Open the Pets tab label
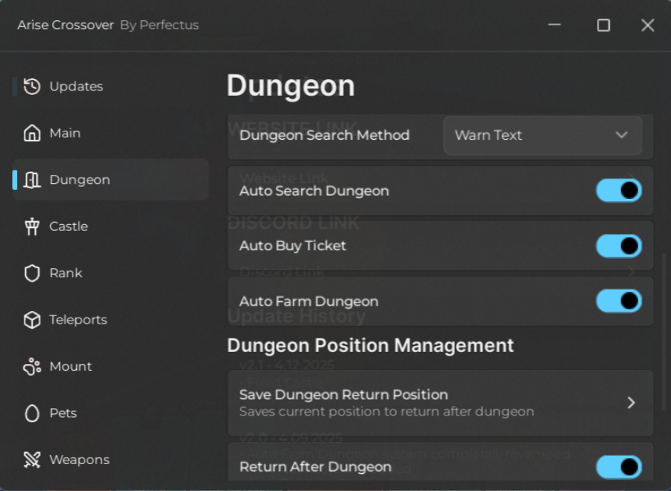This screenshot has width=671, height=491. [x=64, y=413]
